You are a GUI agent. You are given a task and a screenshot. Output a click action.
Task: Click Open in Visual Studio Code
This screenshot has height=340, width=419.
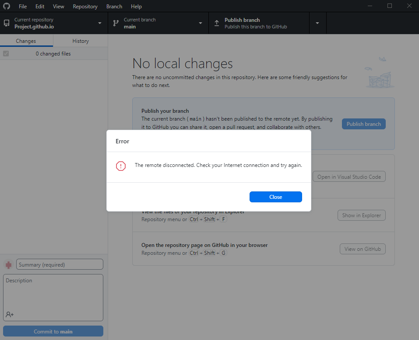(349, 176)
